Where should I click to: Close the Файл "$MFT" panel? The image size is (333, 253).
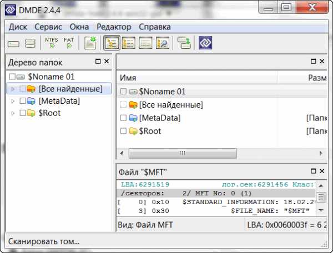coord(322,171)
